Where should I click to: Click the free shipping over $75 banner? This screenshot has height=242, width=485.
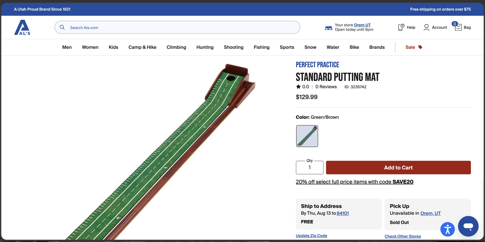[x=440, y=9]
